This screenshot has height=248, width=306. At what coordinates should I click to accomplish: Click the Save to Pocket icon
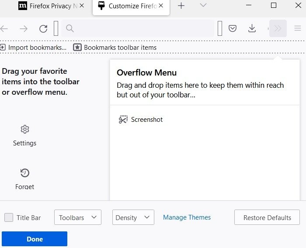coord(233,28)
